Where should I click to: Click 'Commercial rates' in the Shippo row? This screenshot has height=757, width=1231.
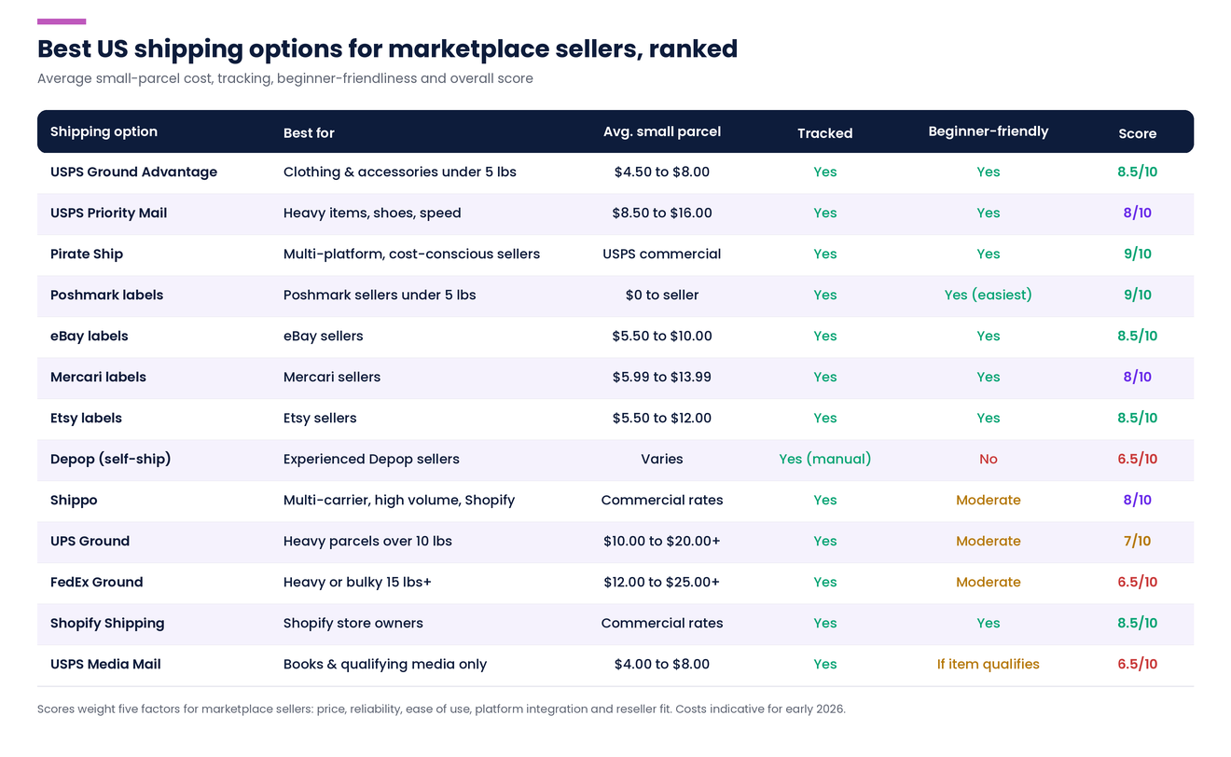point(662,500)
